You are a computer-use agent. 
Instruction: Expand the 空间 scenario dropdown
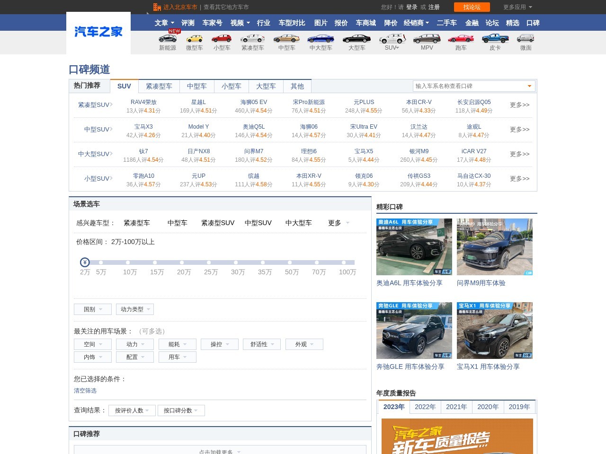click(x=93, y=344)
